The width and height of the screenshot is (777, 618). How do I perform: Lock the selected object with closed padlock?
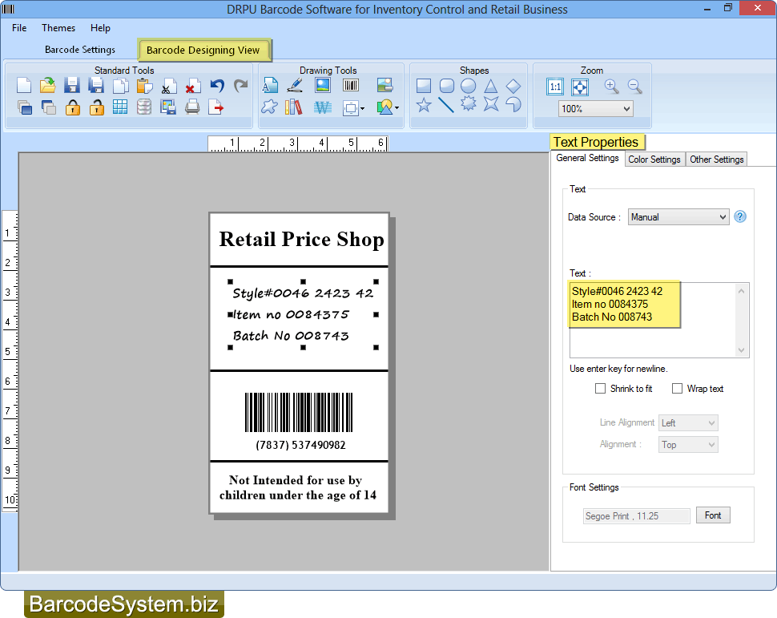(x=72, y=107)
